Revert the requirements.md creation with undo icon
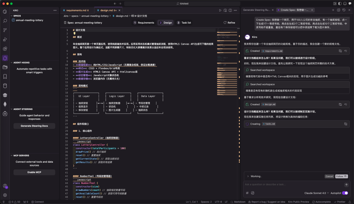Viewport: 354px width, 204px height. point(346,51)
